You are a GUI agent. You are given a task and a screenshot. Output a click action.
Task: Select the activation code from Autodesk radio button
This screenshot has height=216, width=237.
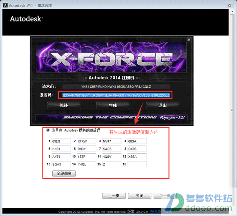pyautogui.click(x=48, y=130)
